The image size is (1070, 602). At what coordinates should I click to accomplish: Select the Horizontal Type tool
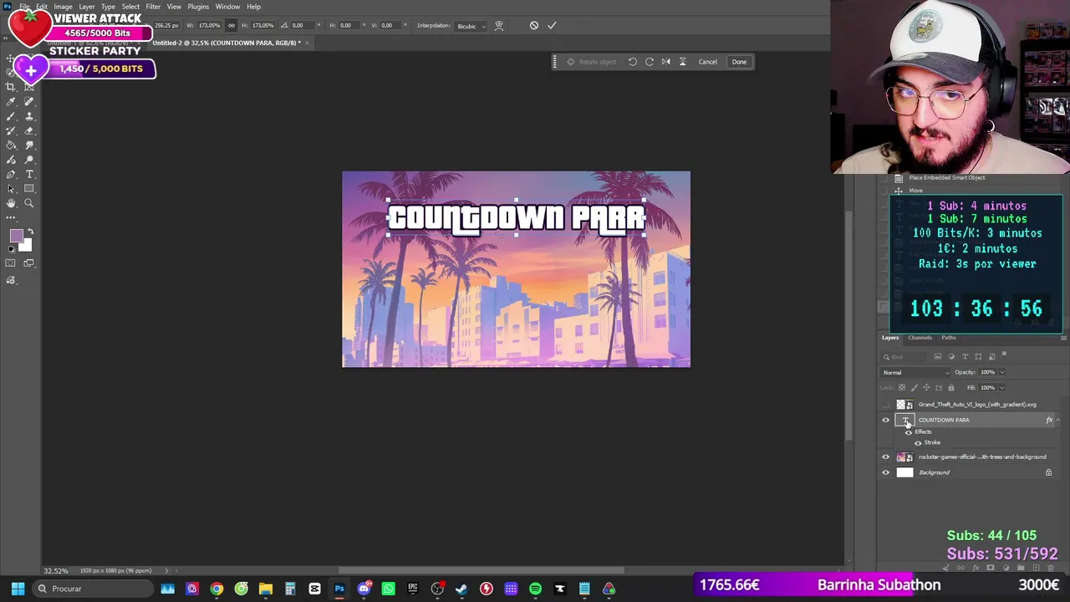coord(29,175)
